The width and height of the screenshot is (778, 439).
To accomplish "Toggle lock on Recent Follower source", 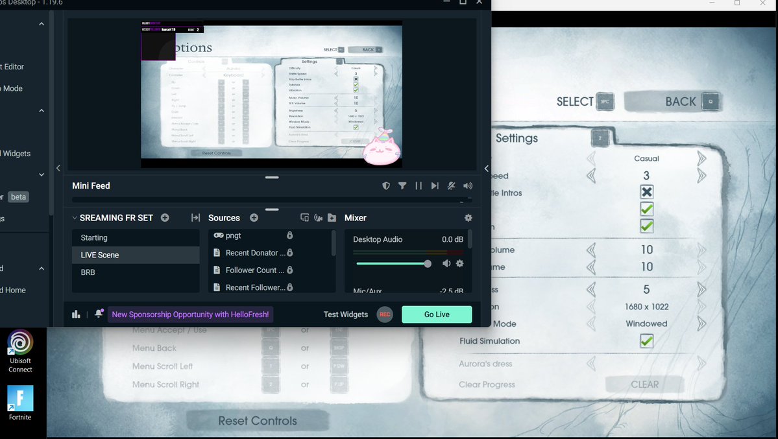I will 290,287.
